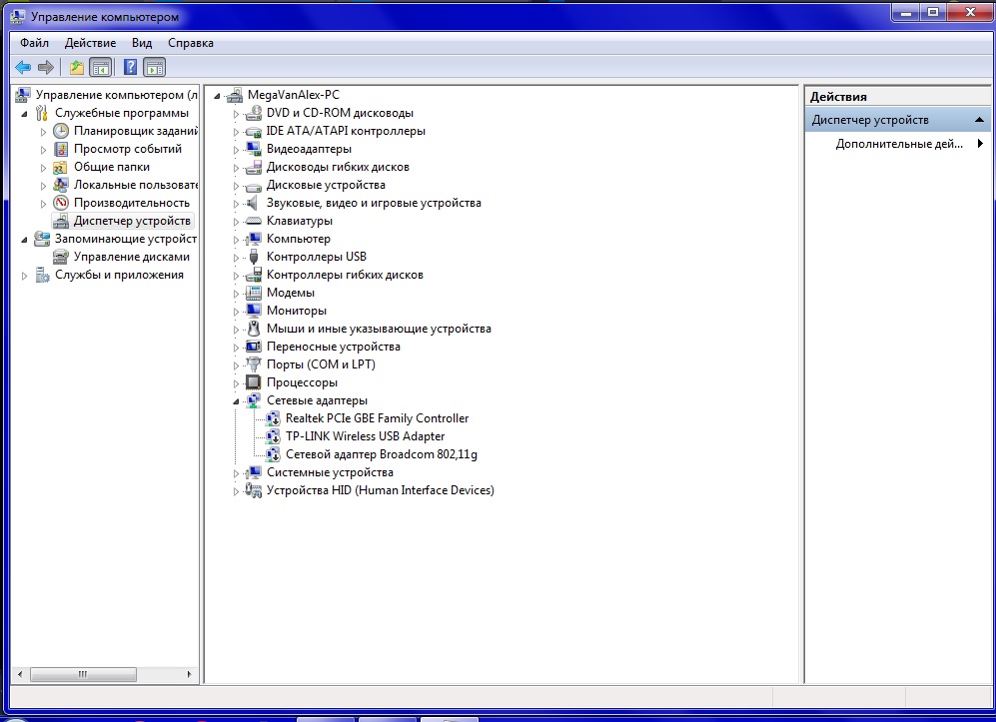Click the Back arrow in the toolbar
The image size is (996, 722).
pos(23,68)
